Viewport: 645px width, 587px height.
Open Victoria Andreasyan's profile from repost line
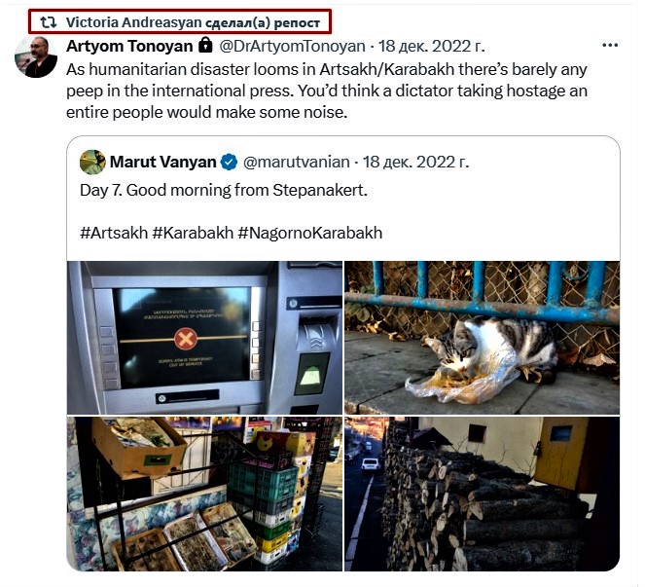133,22
